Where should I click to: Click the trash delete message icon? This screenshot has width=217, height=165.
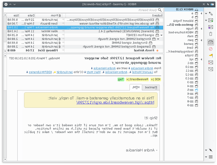[x=210, y=34]
